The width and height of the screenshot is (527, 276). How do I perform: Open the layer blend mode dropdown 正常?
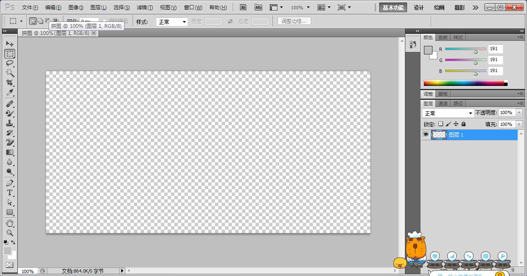pos(448,113)
